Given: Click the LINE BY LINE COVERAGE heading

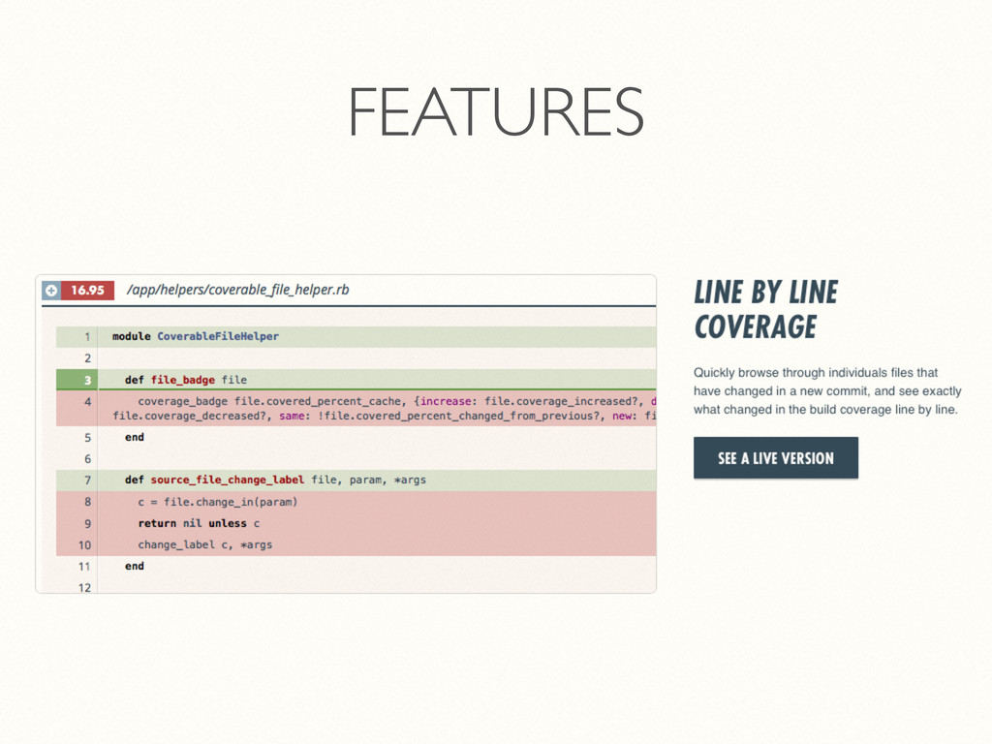Looking at the screenshot, I should click(765, 309).
